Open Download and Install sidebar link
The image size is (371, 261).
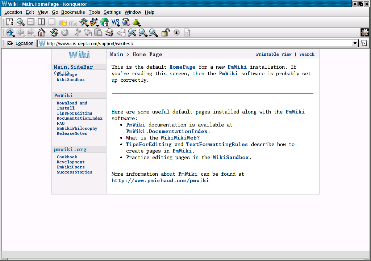tap(72, 106)
